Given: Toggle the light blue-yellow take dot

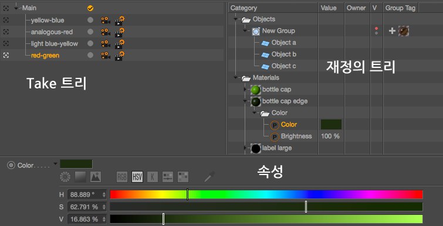Looking at the screenshot, I should click(x=90, y=44).
